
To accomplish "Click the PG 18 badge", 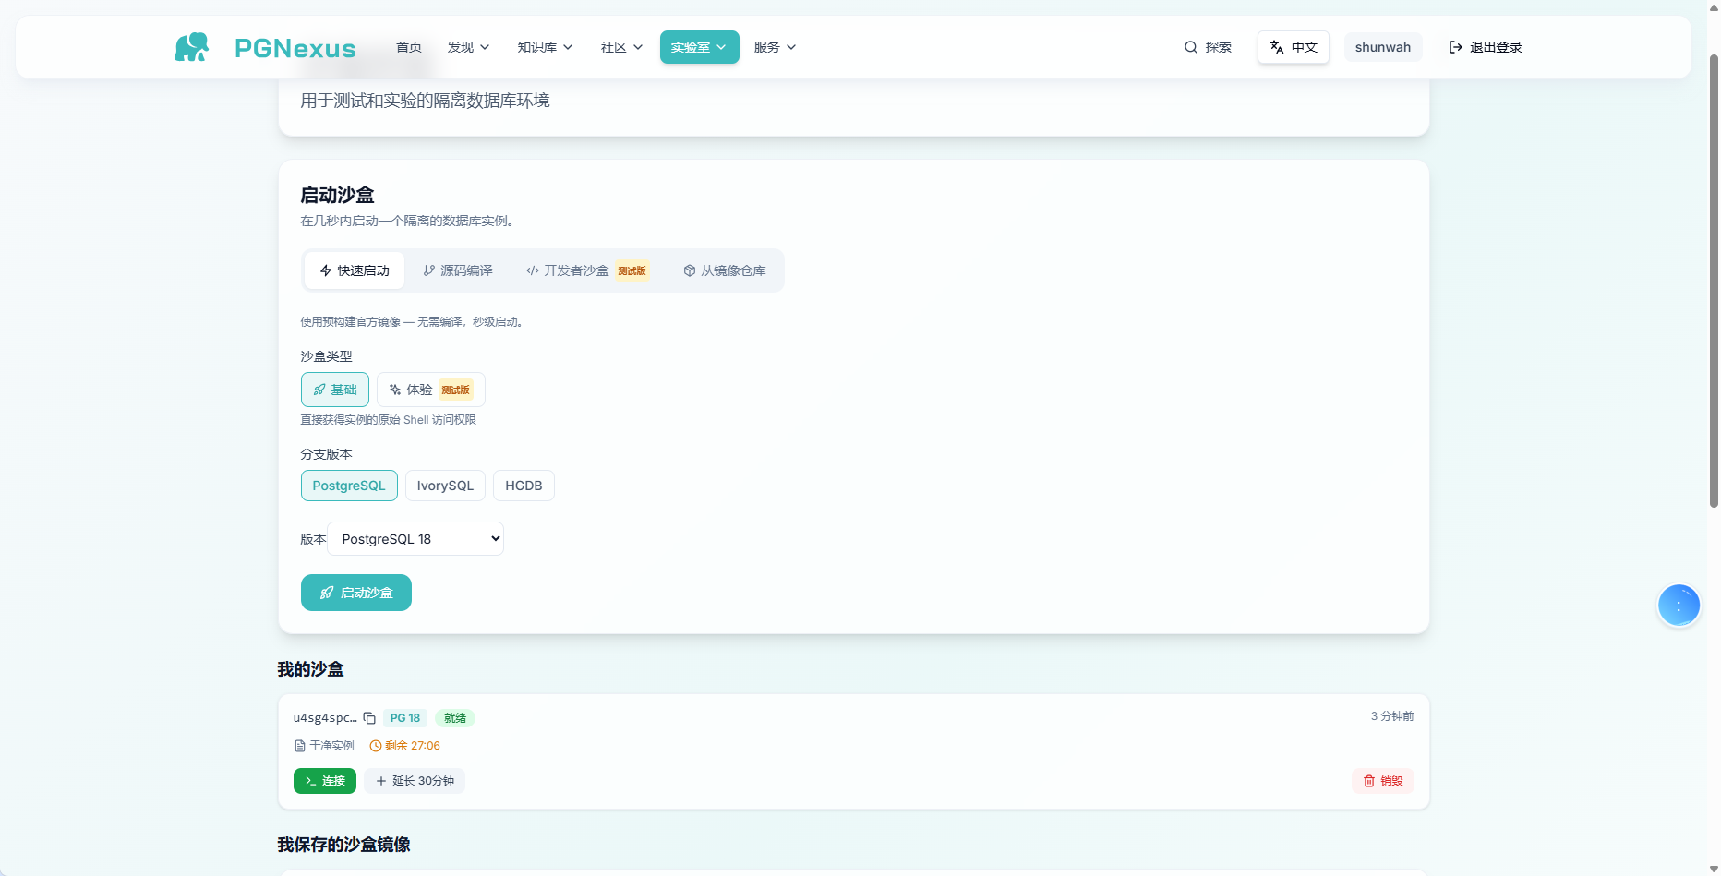I will tap(405, 718).
